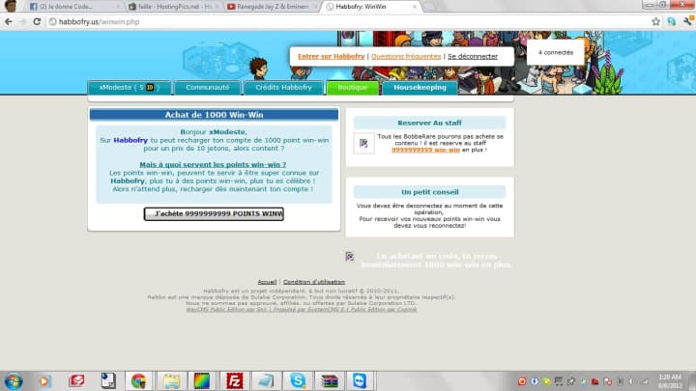Click the '4 connectés' online counter box

tap(556, 52)
